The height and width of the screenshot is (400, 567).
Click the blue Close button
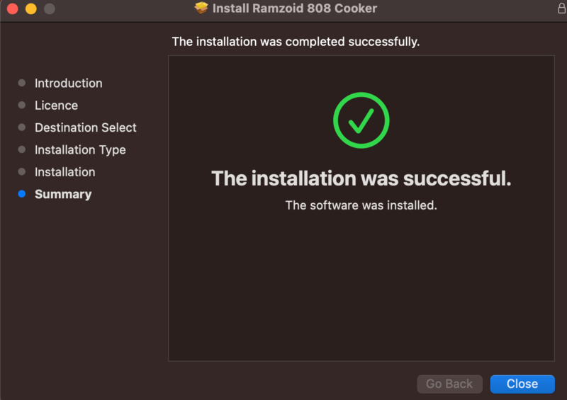pyautogui.click(x=522, y=384)
